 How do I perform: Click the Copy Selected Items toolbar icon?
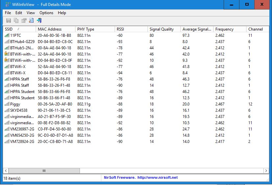point(16,21)
